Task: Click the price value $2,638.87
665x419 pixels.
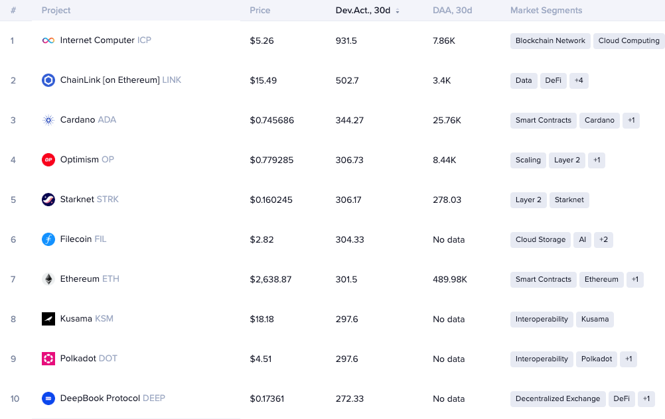Action: [x=271, y=280]
